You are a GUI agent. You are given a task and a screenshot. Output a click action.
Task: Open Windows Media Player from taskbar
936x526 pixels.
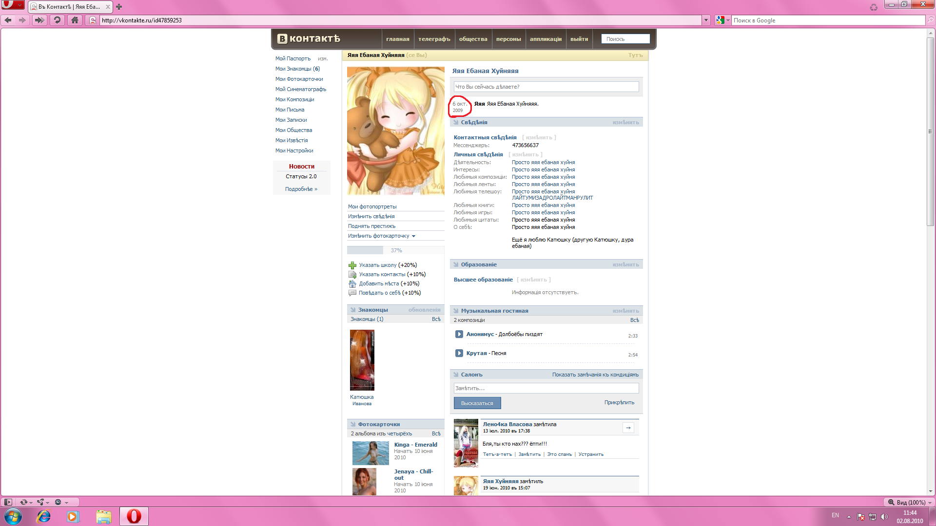[x=73, y=516]
